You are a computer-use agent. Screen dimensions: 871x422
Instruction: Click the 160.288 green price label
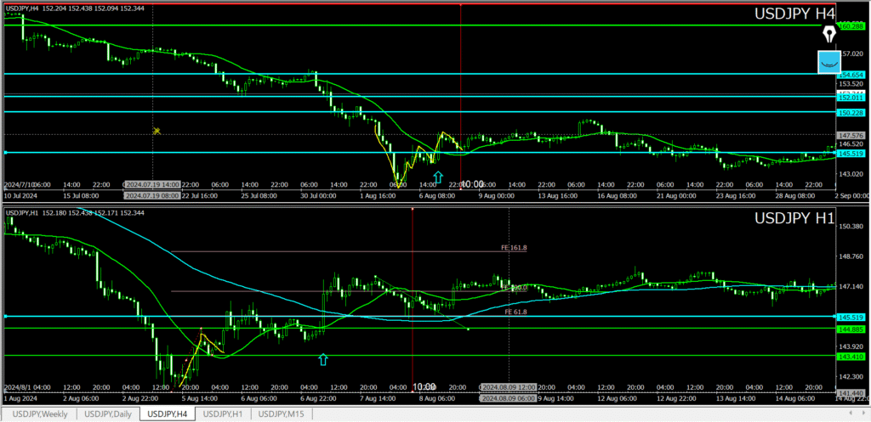(851, 26)
